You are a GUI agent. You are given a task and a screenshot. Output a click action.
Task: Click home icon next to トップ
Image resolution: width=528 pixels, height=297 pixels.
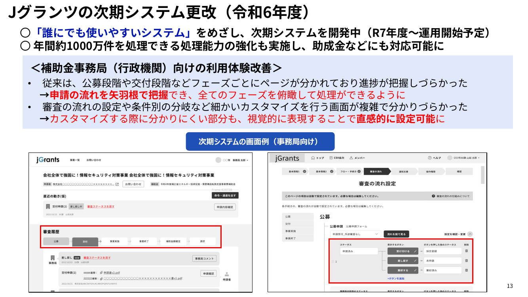click(313, 158)
